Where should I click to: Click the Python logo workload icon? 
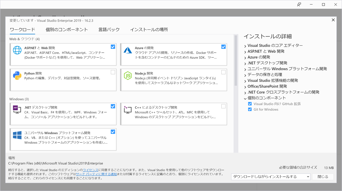(17, 76)
